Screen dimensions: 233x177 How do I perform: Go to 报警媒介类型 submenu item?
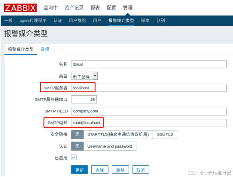[121, 20]
